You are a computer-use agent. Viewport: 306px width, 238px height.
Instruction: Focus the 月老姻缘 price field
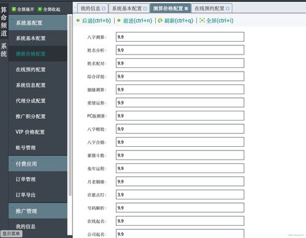[x=180, y=182]
